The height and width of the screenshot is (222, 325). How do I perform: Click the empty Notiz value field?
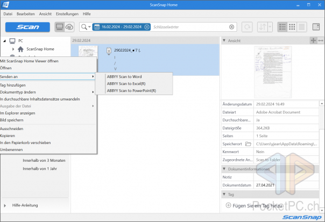click(286, 177)
